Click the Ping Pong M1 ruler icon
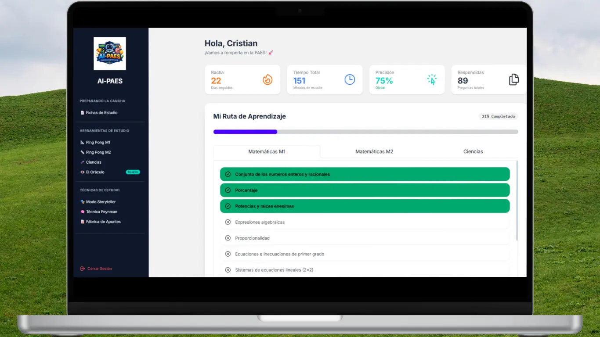Screen dimensions: 600x337 [82, 143]
